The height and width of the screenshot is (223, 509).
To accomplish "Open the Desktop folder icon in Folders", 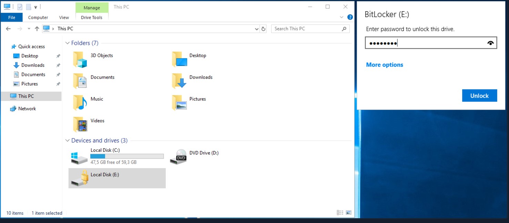I will [x=179, y=59].
